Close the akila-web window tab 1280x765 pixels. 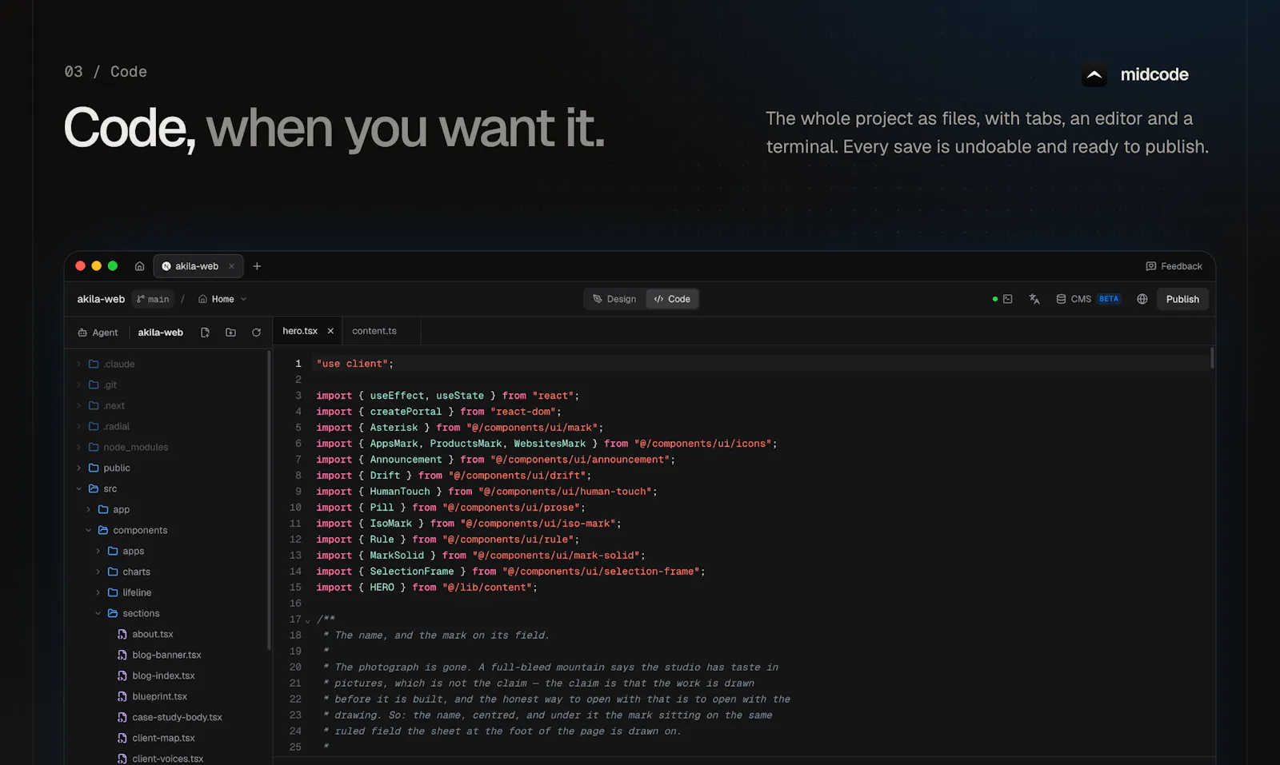[231, 266]
